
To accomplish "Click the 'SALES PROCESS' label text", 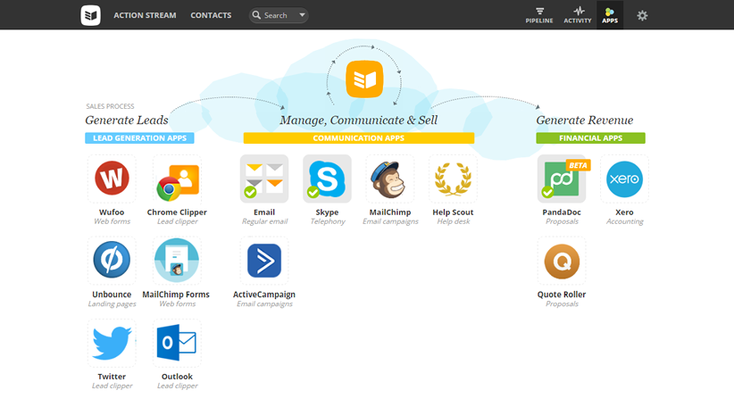I will (x=110, y=106).
